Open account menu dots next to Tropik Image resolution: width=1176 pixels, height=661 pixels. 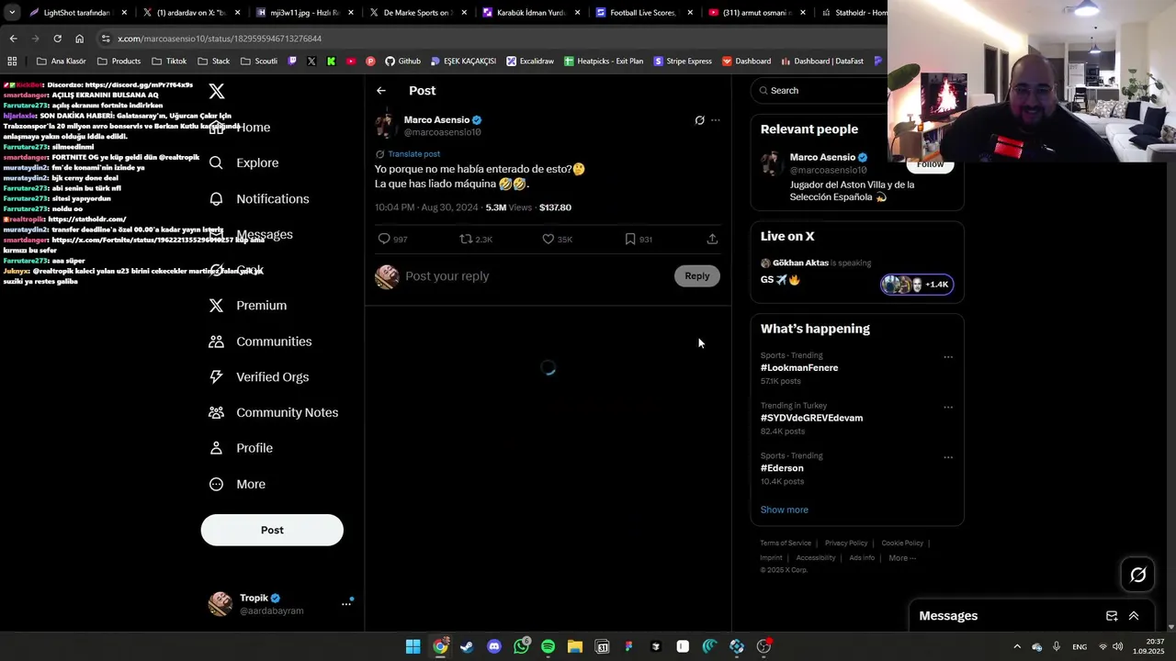(346, 603)
